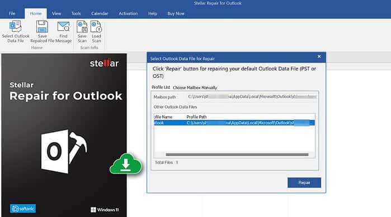Click the Other Outlook Data Files label

tap(175, 107)
